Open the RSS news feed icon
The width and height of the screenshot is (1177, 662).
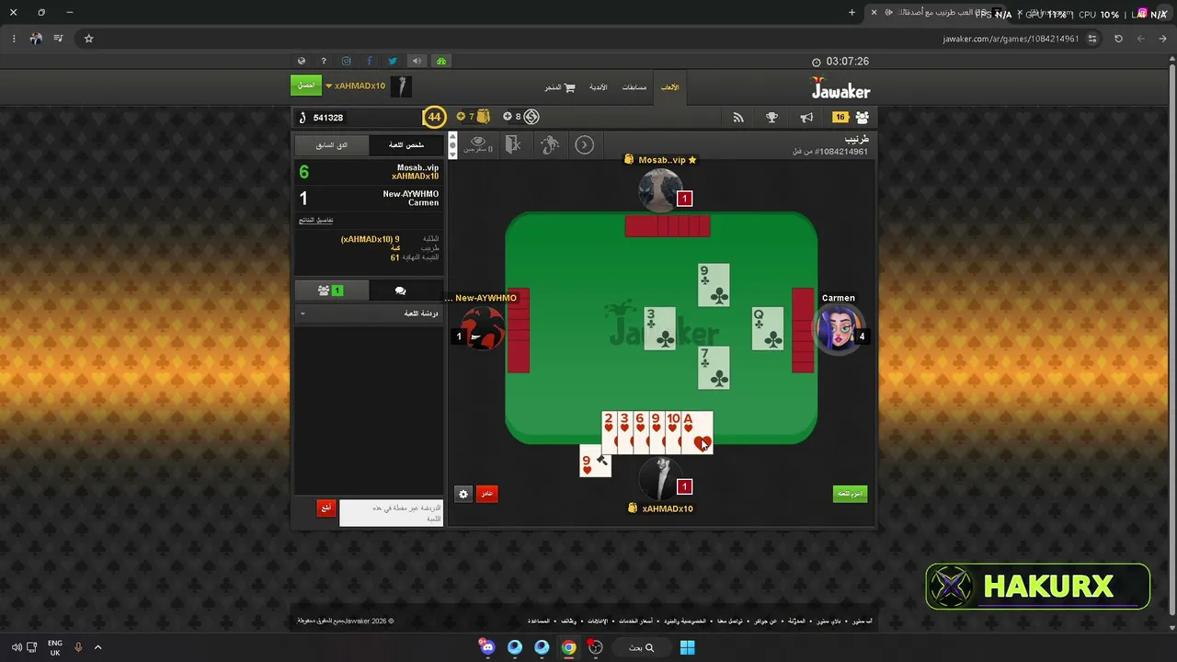[738, 118]
